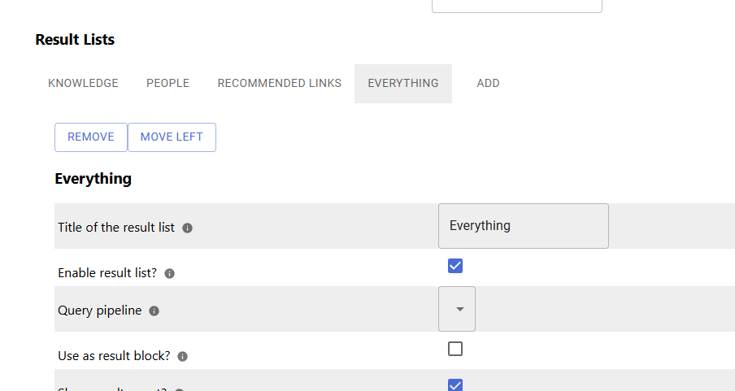Open the RECOMMENDED LINKS tab
Screen dimensions: 735x391
click(280, 84)
